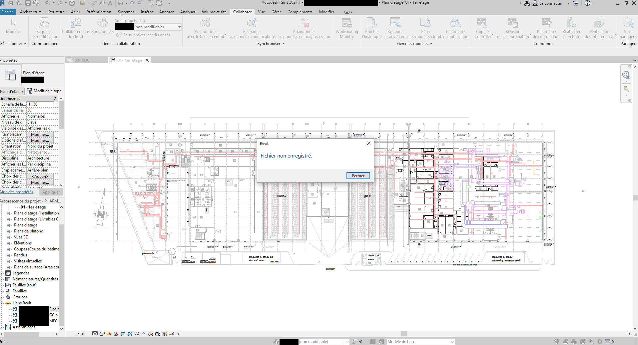This screenshot has width=638, height=345.
Task: Close the 'Fichier non enregistré' dialog with Fermer
Action: point(358,175)
